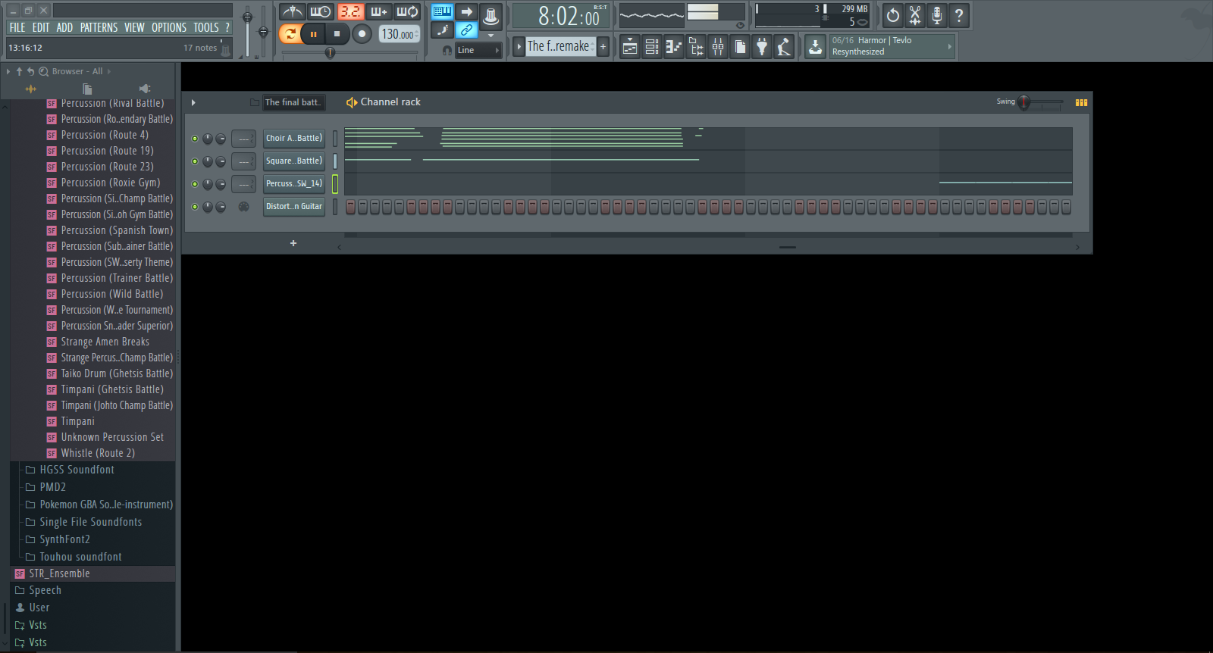1213x653 pixels.
Task: Open the Mixer window icon
Action: [x=717, y=47]
